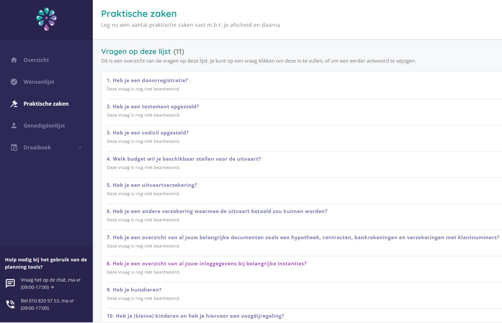502x323 pixels.
Task: Click the gavel icon beside Praktische zaken
Action: click(x=14, y=104)
